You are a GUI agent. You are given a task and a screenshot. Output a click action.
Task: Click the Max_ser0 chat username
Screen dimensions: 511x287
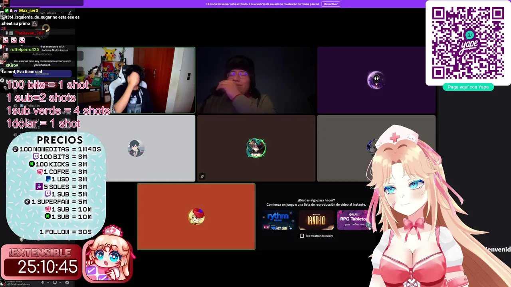click(x=28, y=11)
